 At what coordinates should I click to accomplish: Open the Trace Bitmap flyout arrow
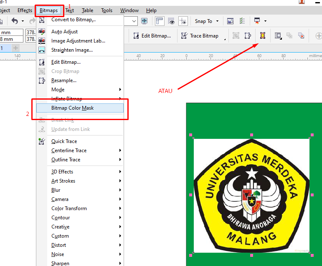(225, 39)
